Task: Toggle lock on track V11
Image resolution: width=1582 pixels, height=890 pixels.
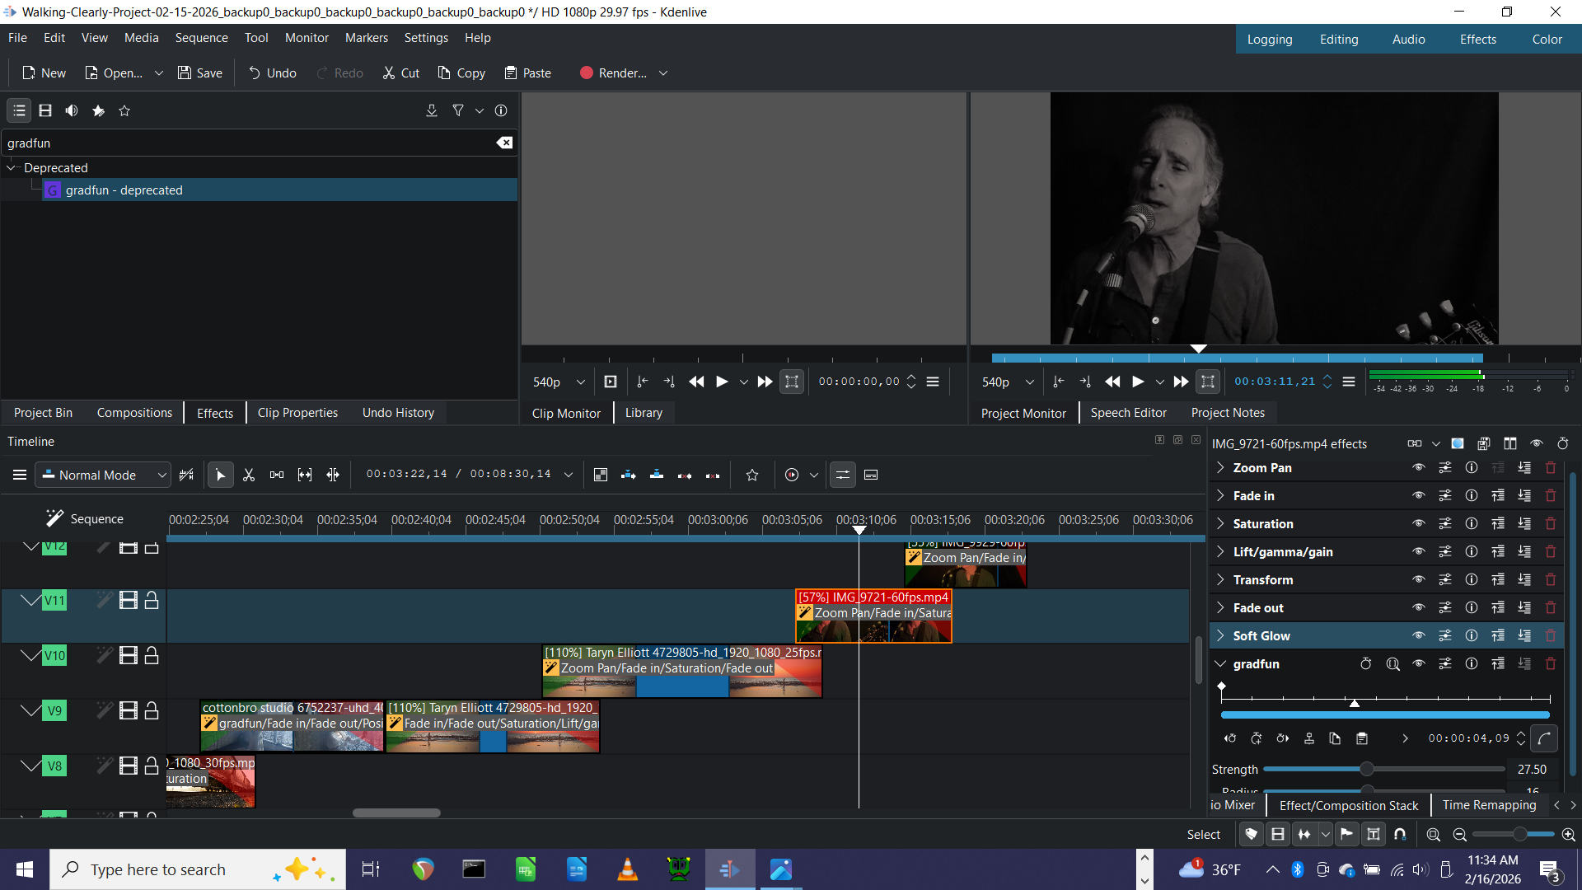Action: pyautogui.click(x=152, y=601)
